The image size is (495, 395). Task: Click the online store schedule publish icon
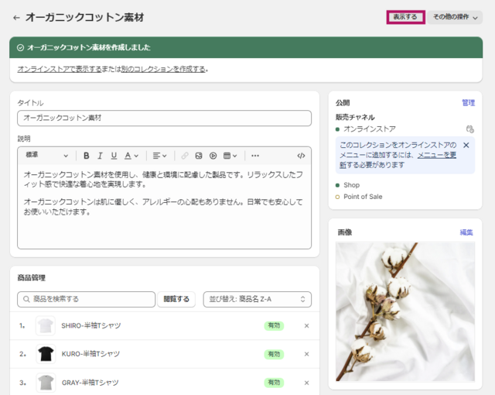coord(469,129)
